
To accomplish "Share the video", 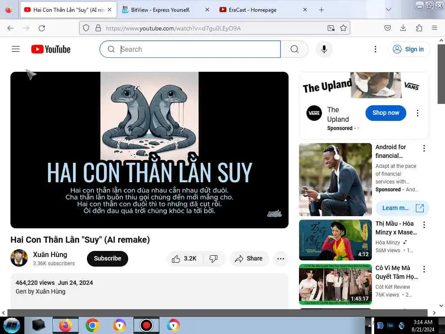I will (249, 258).
